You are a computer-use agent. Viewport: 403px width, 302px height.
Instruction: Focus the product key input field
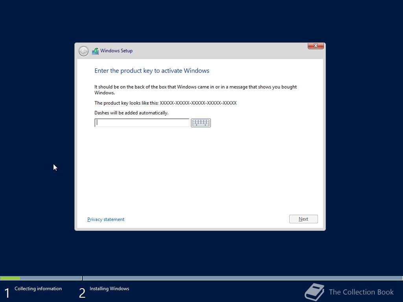click(142, 123)
